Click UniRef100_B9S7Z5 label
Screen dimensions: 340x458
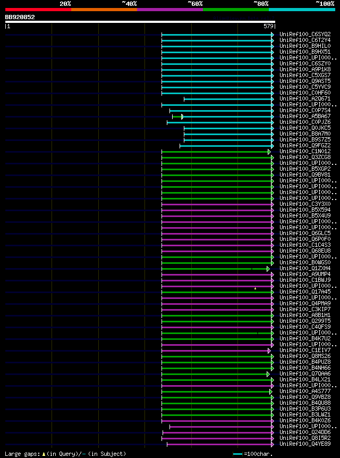tap(305, 139)
